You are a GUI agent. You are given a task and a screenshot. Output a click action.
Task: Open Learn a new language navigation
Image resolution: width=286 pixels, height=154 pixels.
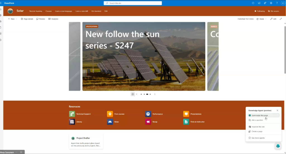(63, 11)
